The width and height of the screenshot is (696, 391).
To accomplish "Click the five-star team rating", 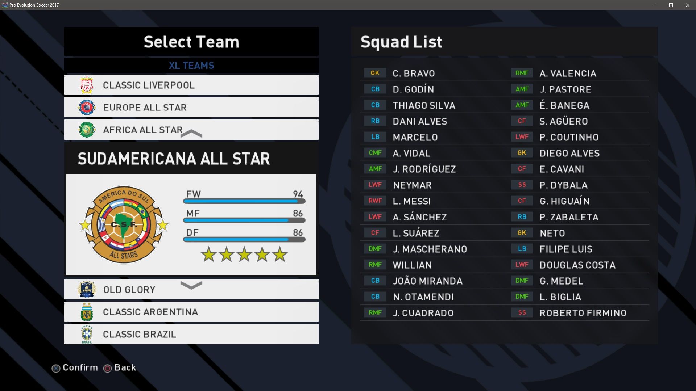I will (244, 255).
